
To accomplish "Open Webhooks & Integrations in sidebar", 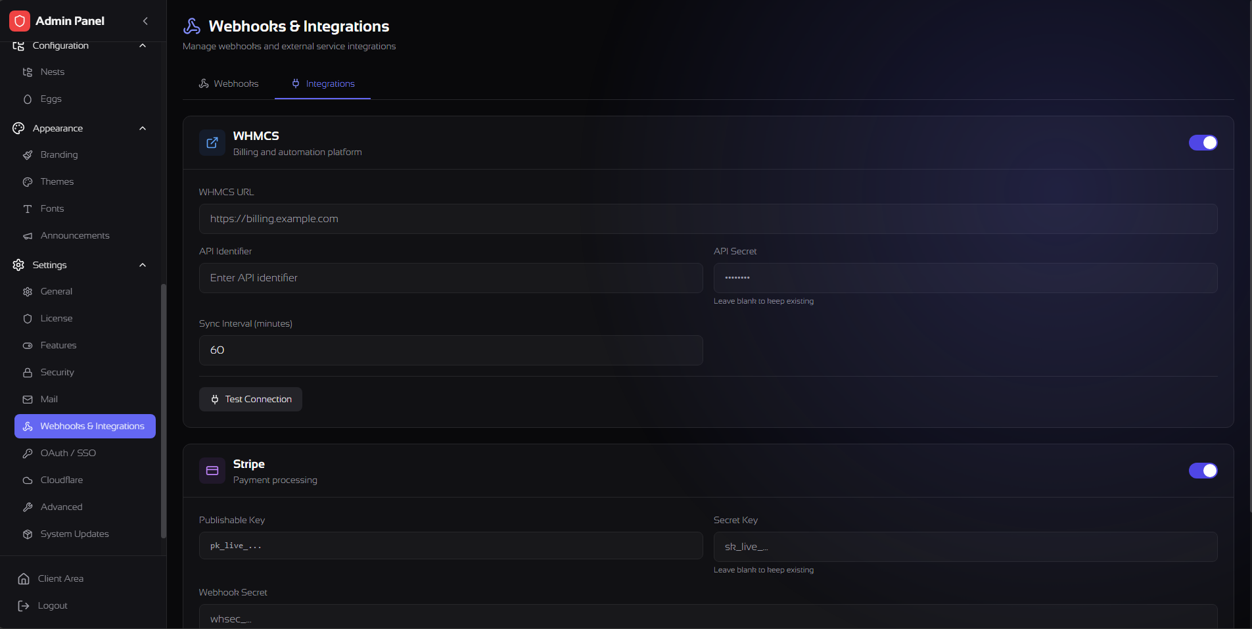I will [85, 426].
